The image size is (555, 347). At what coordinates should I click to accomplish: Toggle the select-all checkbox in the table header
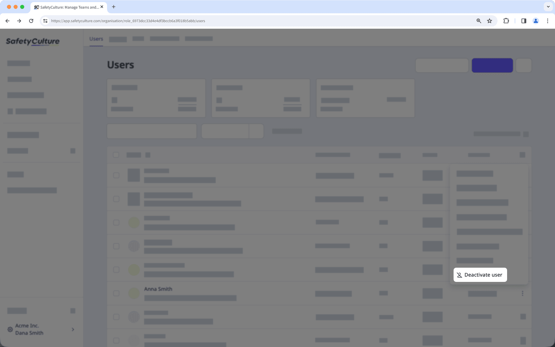(x=116, y=154)
